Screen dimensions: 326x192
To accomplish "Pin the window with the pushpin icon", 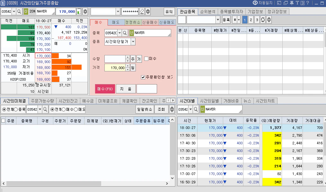I will (292, 3).
